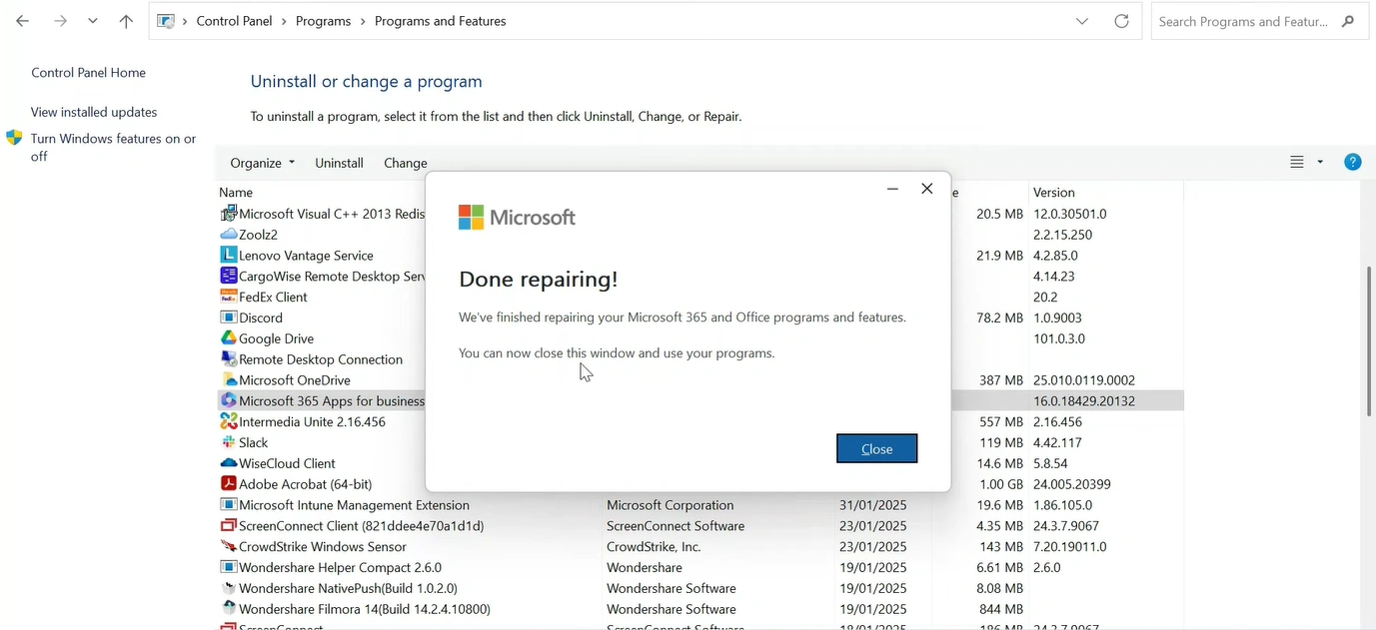The image size is (1376, 630).
Task: Click the vertical scrollbar of program list
Action: point(1368,339)
